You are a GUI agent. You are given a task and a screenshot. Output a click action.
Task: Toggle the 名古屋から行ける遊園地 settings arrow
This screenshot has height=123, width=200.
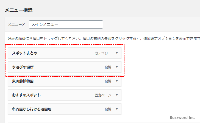click(117, 109)
